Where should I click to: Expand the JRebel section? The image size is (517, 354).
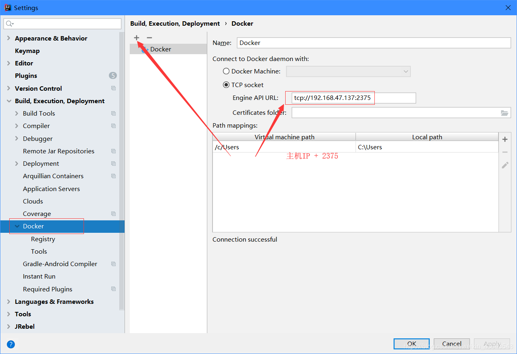pyautogui.click(x=9, y=326)
